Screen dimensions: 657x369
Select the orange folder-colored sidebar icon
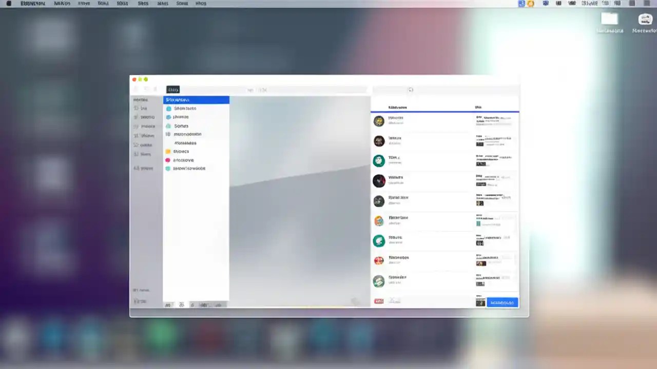coord(168,151)
